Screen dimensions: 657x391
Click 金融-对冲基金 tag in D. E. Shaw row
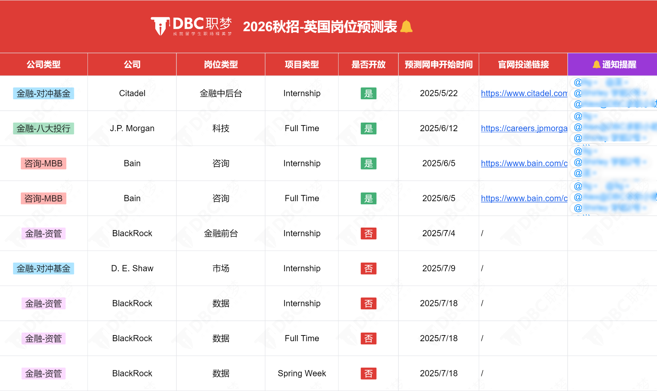click(43, 268)
